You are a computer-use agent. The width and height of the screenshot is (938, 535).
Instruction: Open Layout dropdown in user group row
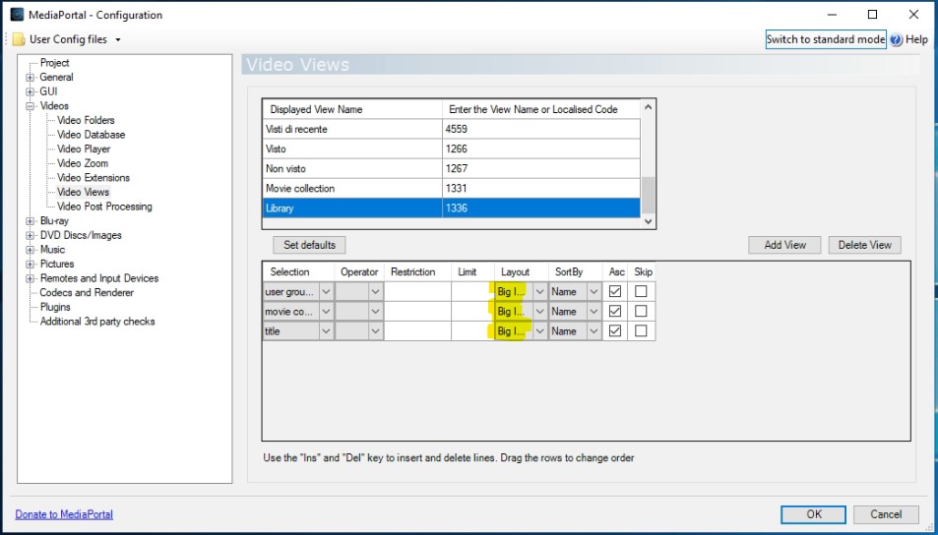(539, 292)
